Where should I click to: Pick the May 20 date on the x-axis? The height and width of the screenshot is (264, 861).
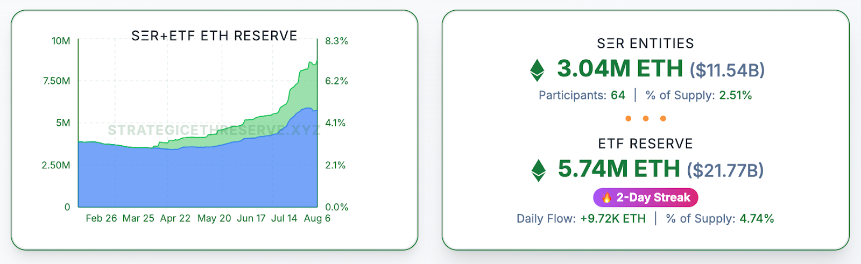point(214,218)
